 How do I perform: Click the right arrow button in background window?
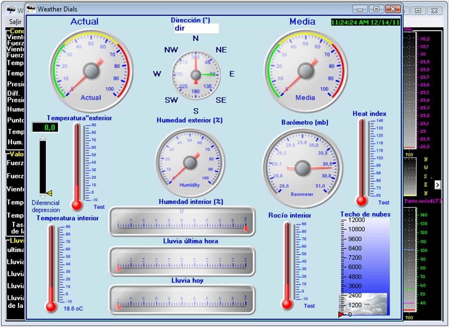click(438, 185)
